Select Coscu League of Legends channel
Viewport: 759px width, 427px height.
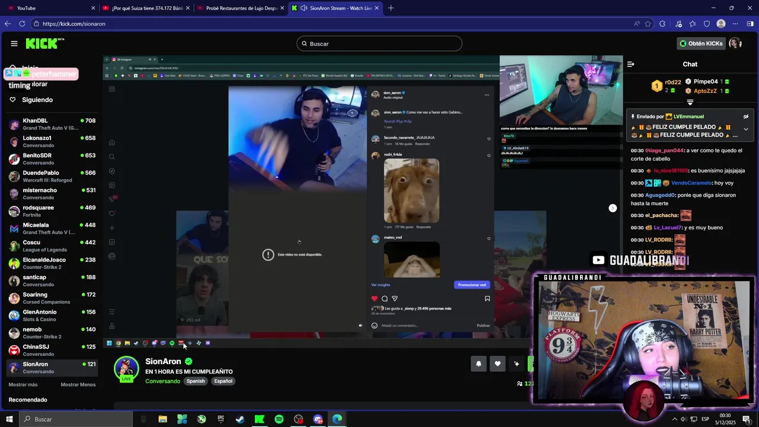[52, 246]
